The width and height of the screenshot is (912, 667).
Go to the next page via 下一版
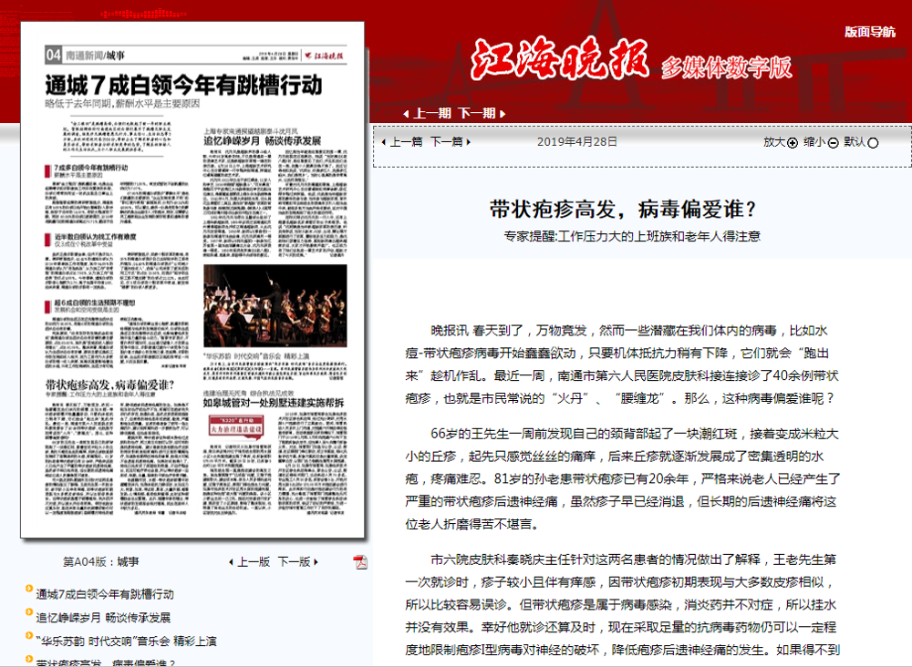[298, 562]
